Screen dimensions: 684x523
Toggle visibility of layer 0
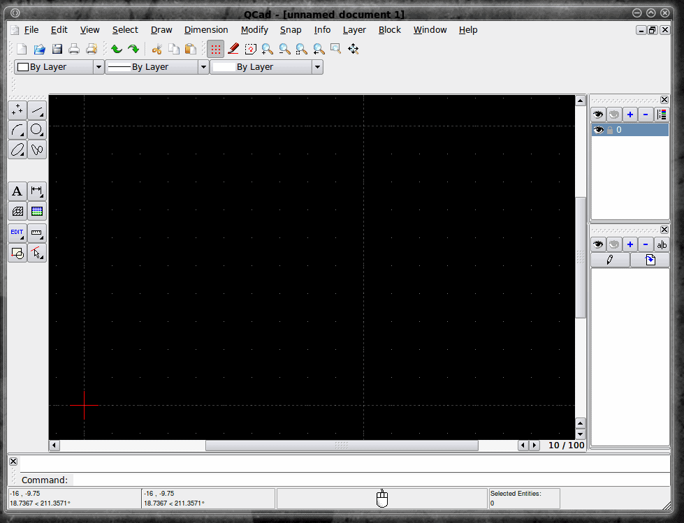coord(598,130)
